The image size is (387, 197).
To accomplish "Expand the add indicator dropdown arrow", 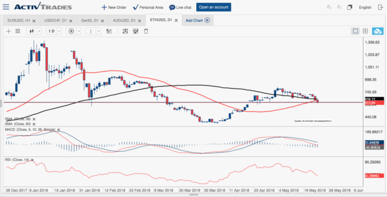I will point(79,31).
